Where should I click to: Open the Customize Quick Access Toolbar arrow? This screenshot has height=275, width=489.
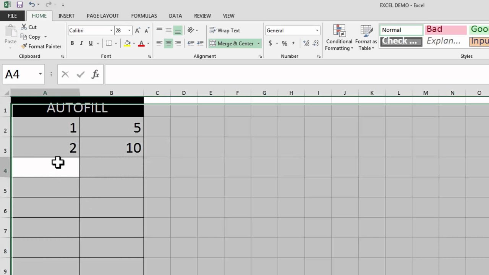(x=63, y=5)
